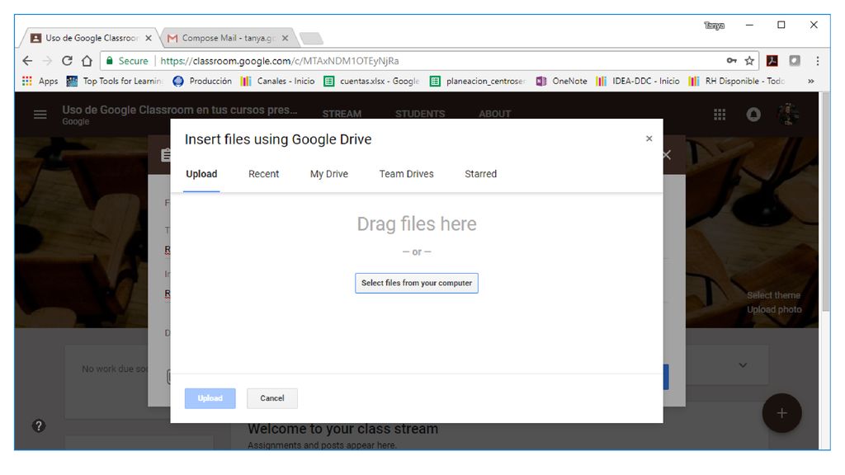Open a new browser tab
Viewport: 845px width, 475px height.
tap(311, 38)
